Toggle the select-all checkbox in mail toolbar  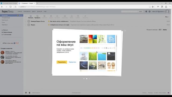click(x=26, y=17)
